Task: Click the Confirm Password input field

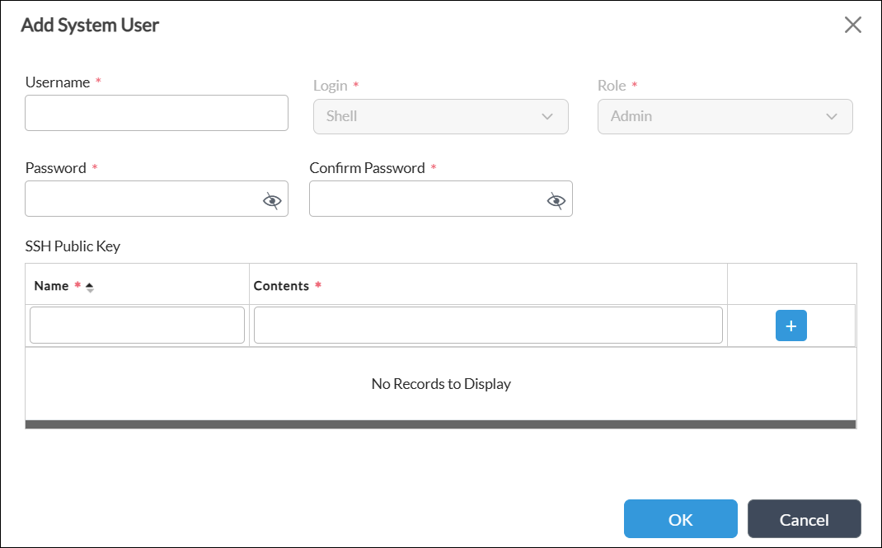Action: click(429, 199)
